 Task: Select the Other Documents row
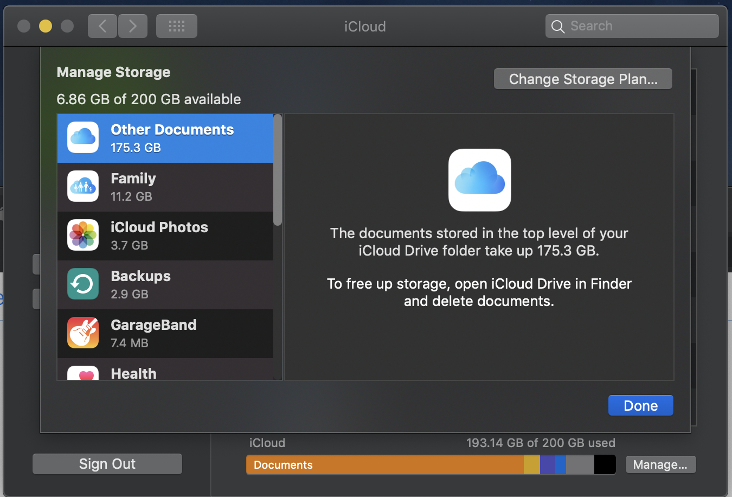pyautogui.click(x=165, y=138)
